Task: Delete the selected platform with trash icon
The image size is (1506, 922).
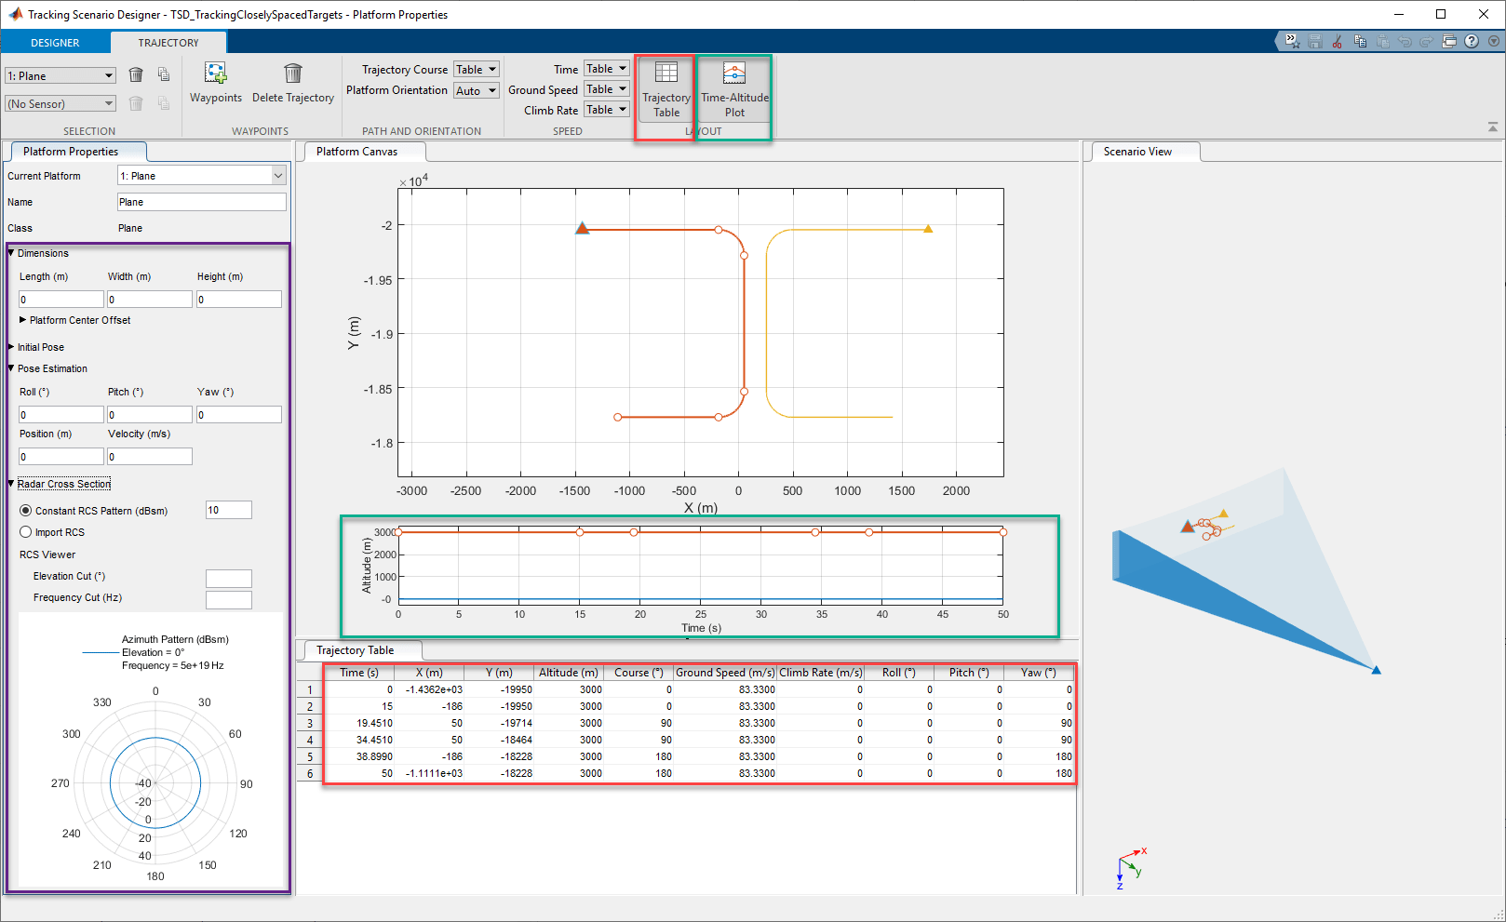Action: click(136, 75)
